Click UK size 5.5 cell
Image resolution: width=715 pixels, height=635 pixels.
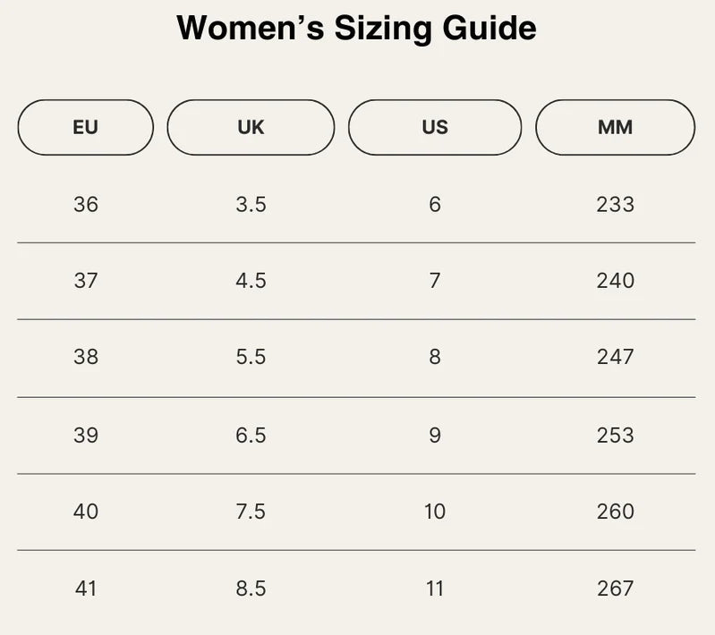click(251, 357)
